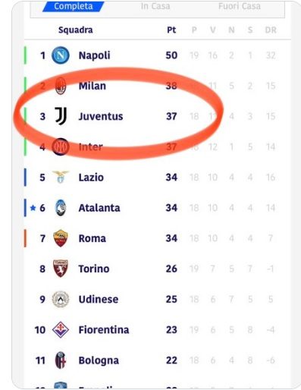Click the Milan club logo
The height and width of the screenshot is (390, 301).
(x=61, y=86)
